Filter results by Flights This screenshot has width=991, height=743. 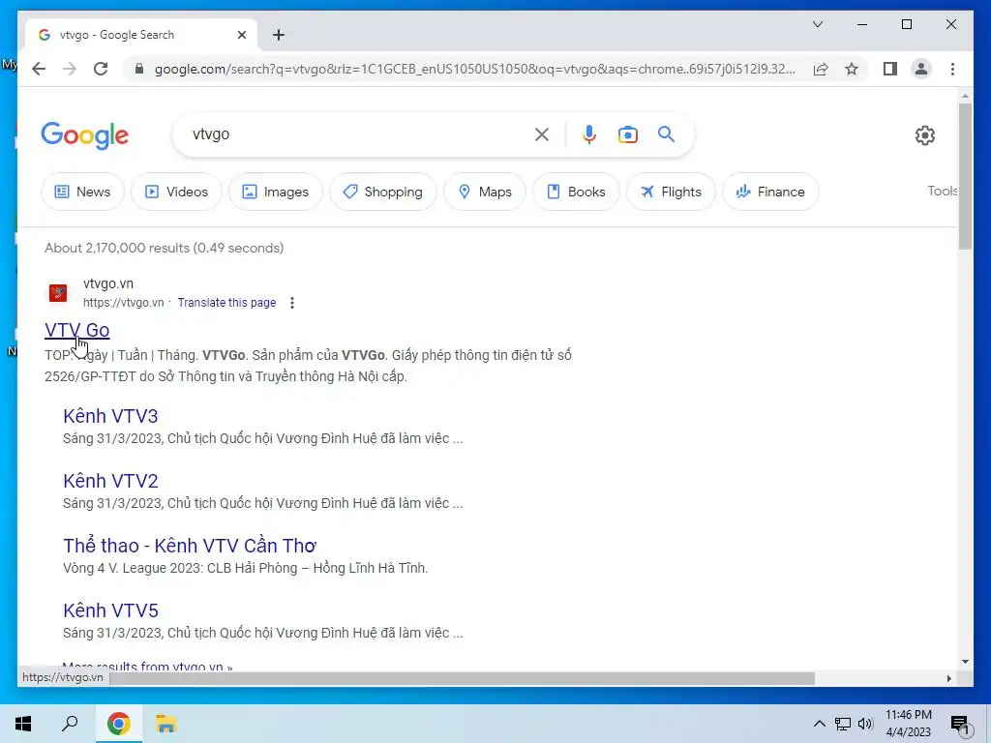coord(671,192)
